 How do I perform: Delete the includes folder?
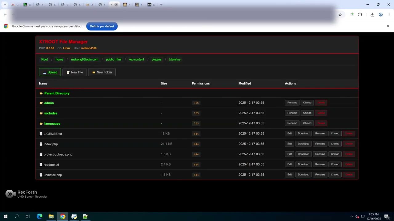point(321,113)
